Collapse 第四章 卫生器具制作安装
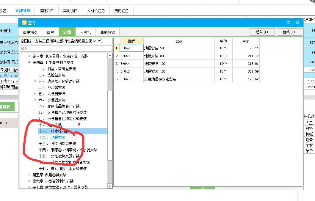 click(29, 62)
